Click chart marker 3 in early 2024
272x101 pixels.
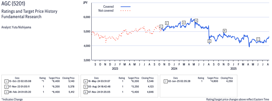tap(184, 22)
